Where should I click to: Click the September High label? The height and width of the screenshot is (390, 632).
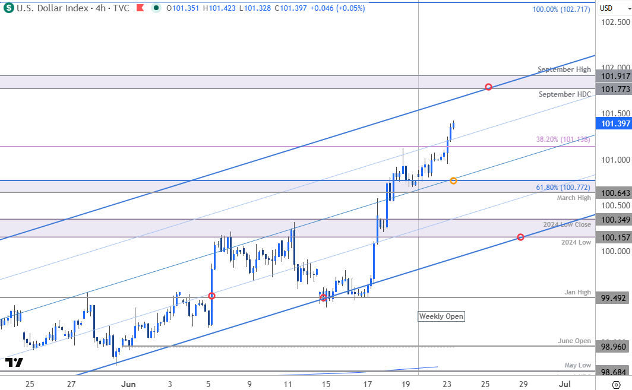[564, 69]
